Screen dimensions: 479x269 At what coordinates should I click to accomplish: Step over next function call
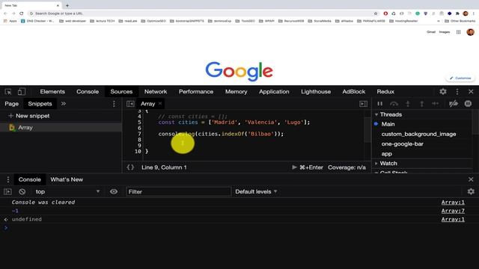(x=394, y=104)
